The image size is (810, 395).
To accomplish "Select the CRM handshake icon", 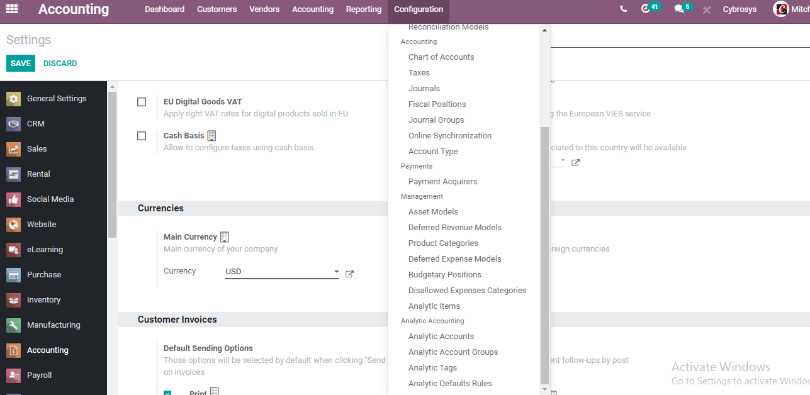I will tap(14, 124).
